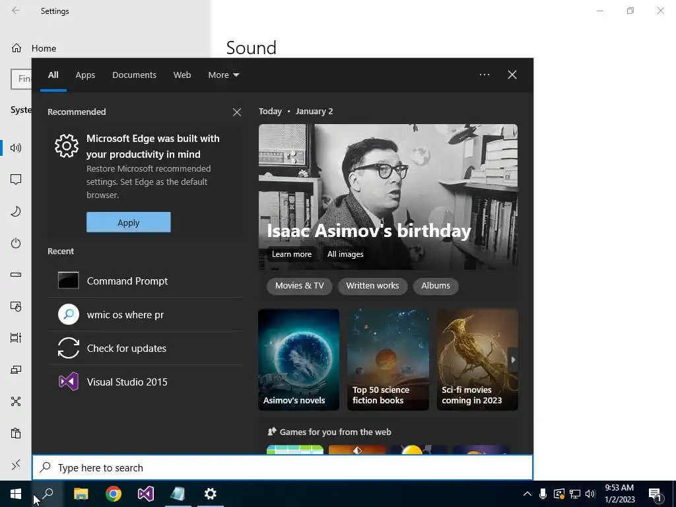Open Focus assist moon icon in Settings

(x=16, y=211)
